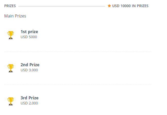The width and height of the screenshot is (167, 115).
Task: Open the 1st prize title
Action: 29,32
